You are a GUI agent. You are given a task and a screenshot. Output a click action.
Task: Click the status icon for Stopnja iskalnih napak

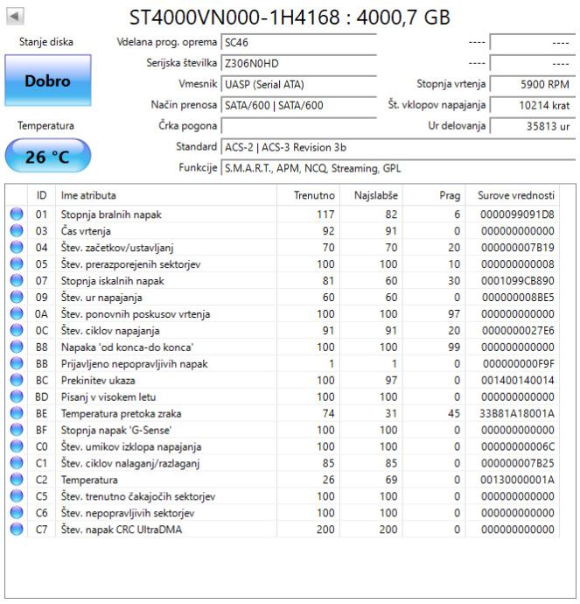pyautogui.click(x=17, y=281)
